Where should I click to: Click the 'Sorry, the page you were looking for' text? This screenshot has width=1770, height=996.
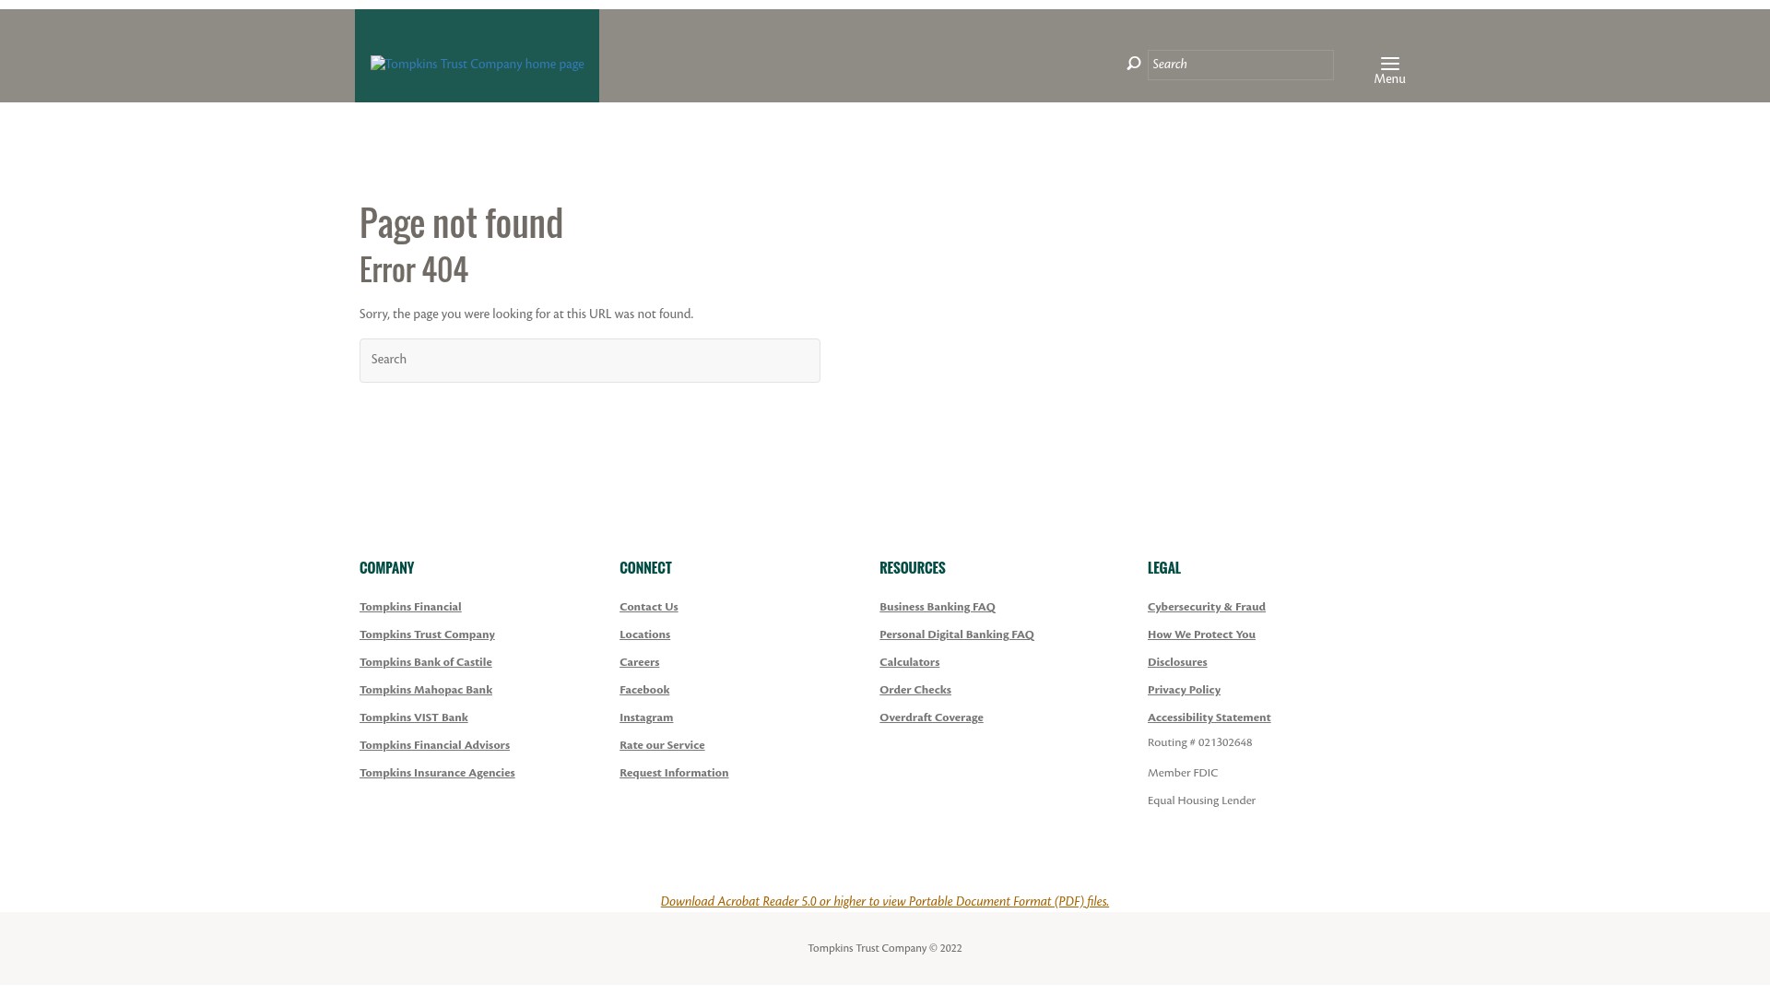tap(526, 314)
